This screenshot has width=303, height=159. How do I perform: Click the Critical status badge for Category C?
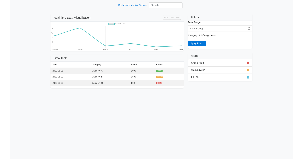coord(159,83)
